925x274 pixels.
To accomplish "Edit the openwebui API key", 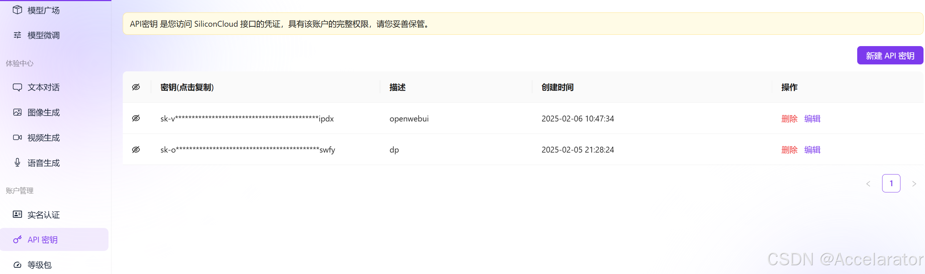I will tap(812, 119).
